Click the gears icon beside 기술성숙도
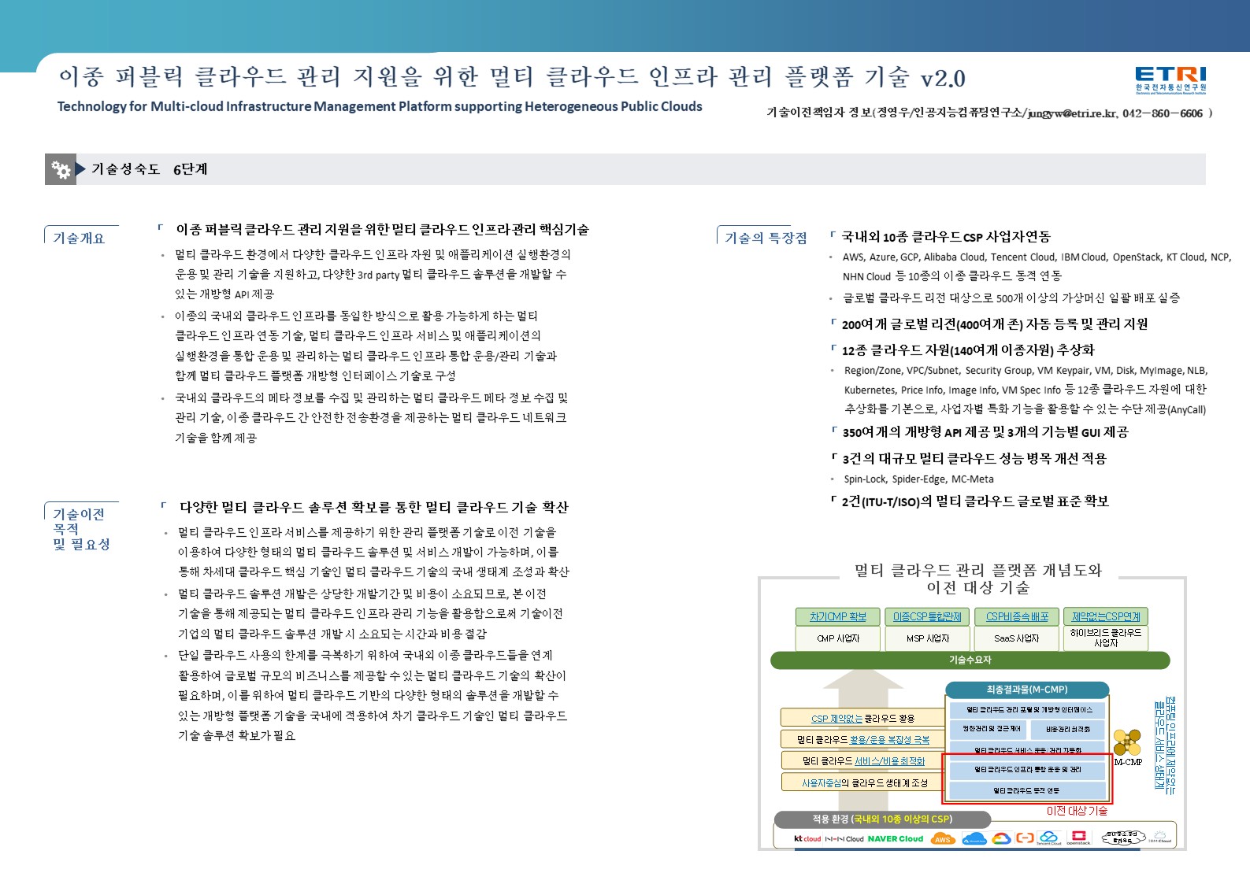The width and height of the screenshot is (1250, 884). pyautogui.click(x=61, y=169)
